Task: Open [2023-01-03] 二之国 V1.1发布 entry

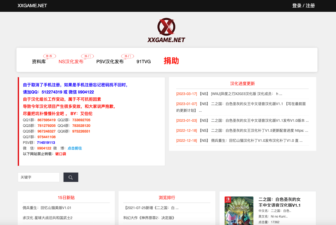Action: (242, 120)
